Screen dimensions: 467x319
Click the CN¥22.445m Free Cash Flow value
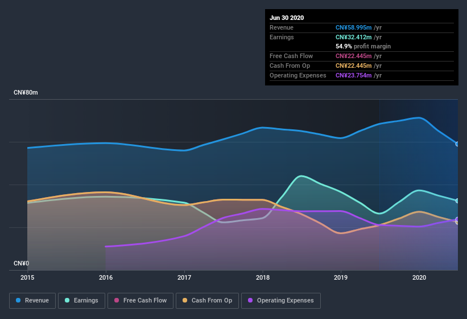click(354, 56)
